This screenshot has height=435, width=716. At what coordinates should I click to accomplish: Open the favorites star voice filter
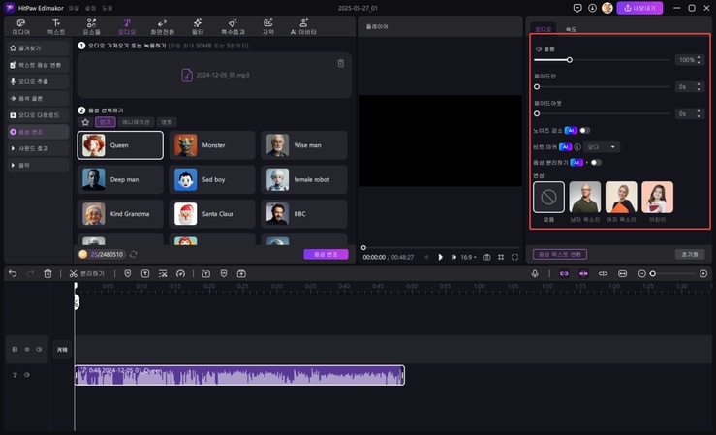tap(85, 123)
